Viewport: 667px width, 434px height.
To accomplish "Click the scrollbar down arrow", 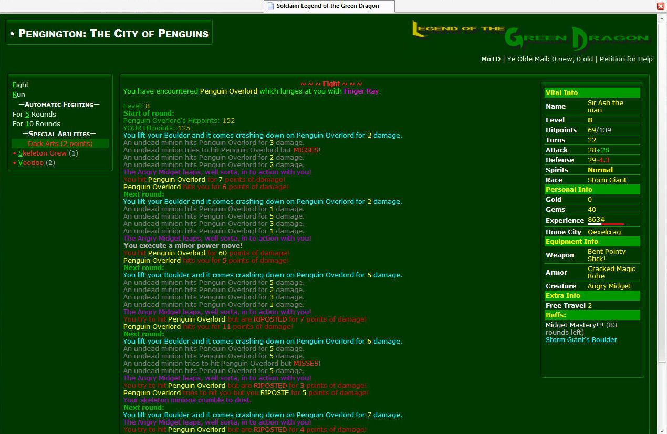I will coord(662,430).
